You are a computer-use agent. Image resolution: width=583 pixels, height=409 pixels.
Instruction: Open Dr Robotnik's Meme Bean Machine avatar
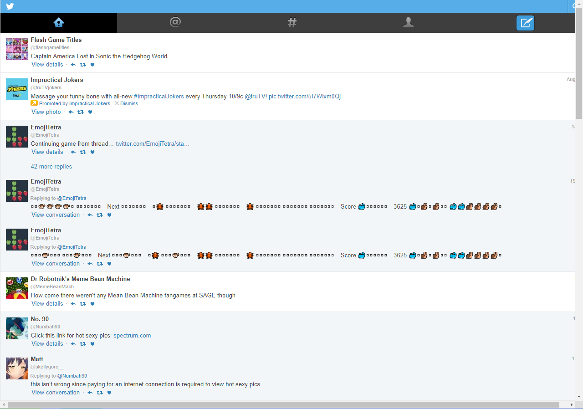point(17,288)
